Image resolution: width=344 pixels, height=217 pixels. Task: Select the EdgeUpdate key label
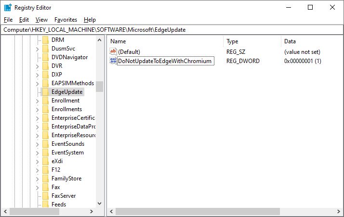click(67, 92)
